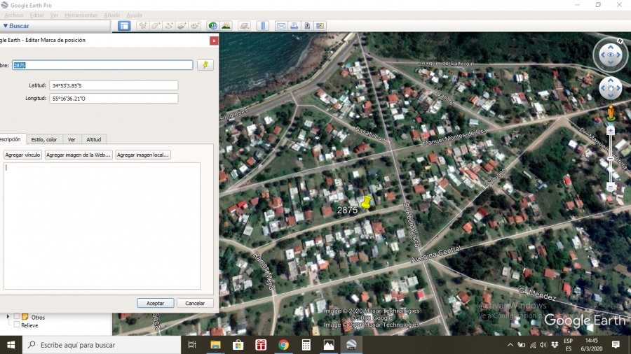The width and height of the screenshot is (631, 354).
Task: Click the Aceptar button
Action: pyautogui.click(x=156, y=303)
